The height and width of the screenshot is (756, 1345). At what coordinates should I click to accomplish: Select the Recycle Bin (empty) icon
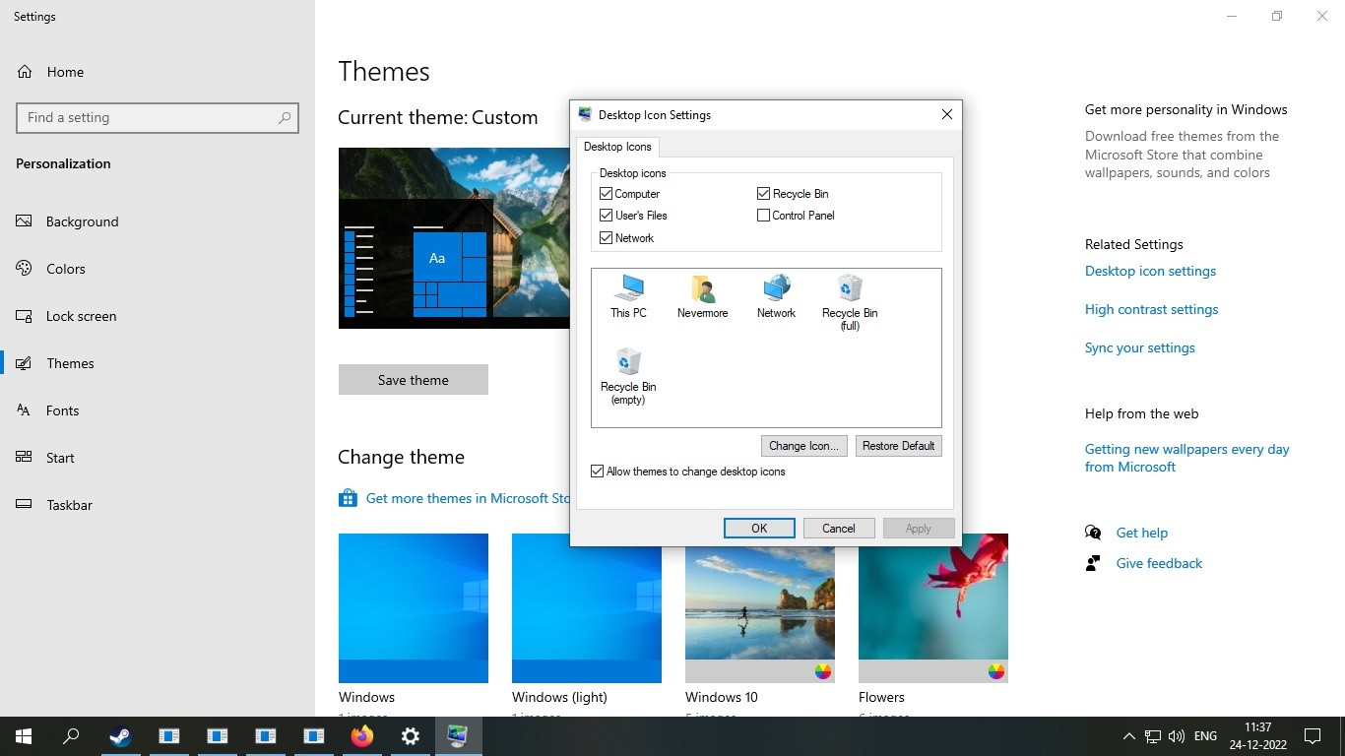628,375
